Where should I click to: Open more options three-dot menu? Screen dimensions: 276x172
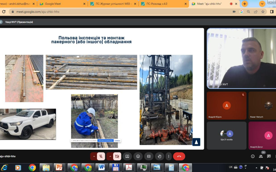(168, 156)
